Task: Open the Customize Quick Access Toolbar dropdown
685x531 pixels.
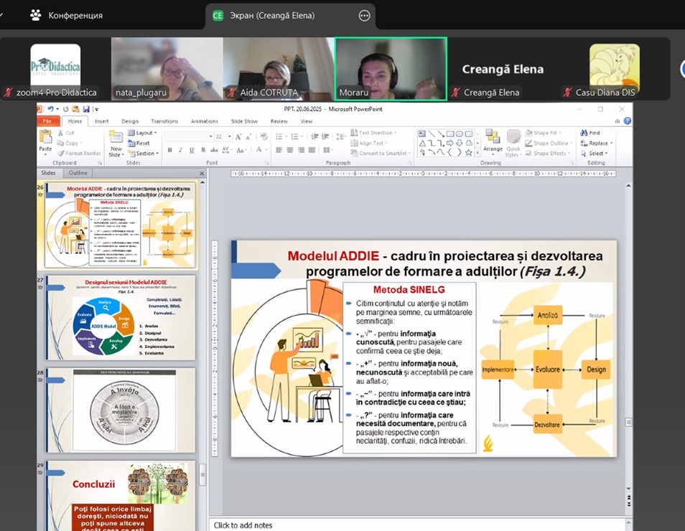Action: point(96,110)
